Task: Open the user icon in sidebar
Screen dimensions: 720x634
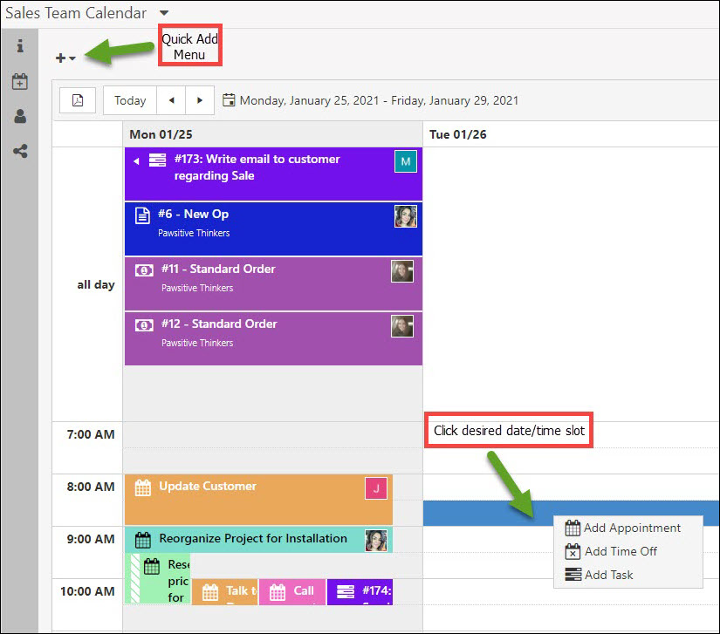Action: click(x=20, y=116)
